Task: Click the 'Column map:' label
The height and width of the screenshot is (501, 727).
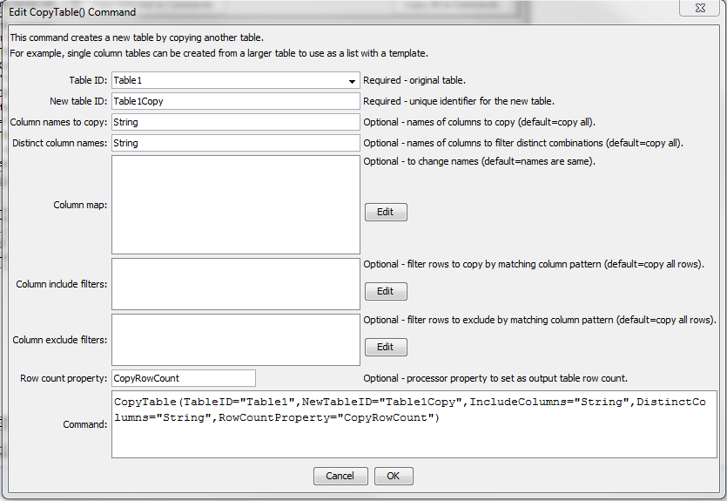Action: click(80, 205)
